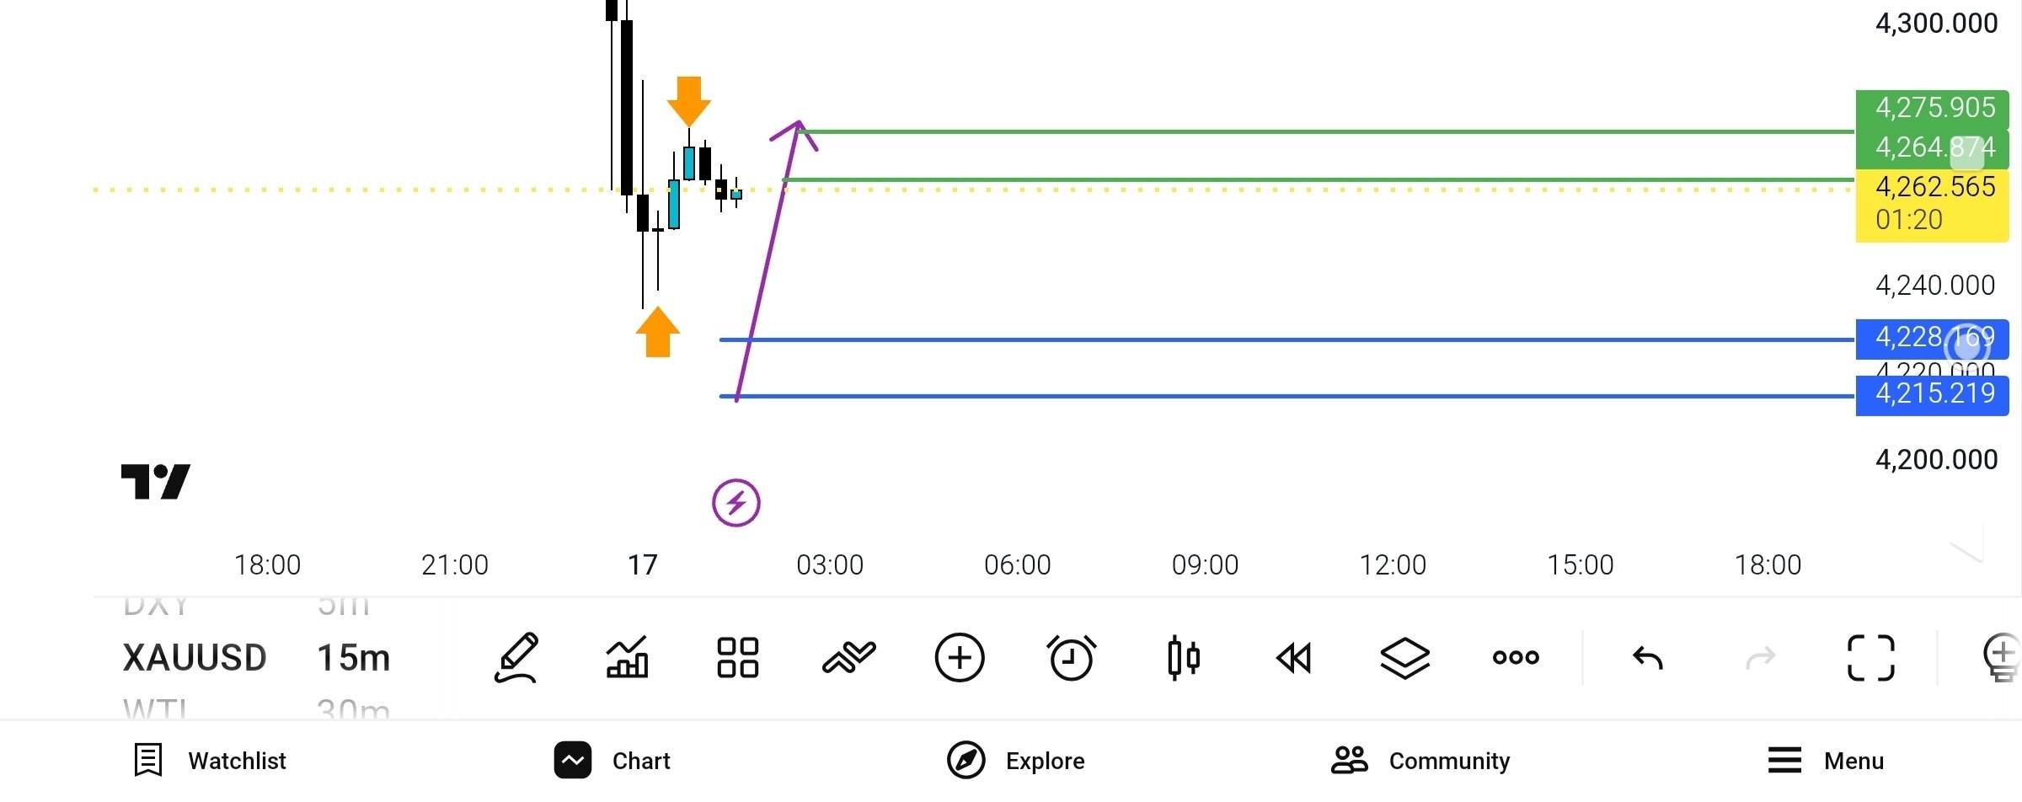Image resolution: width=2022 pixels, height=802 pixels.
Task: Switch to the Explore tab
Action: (1015, 761)
